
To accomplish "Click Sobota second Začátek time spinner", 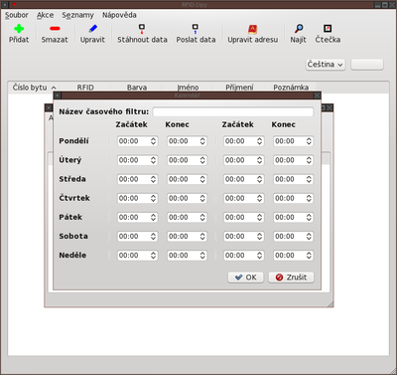I will pyautogui.click(x=243, y=237).
